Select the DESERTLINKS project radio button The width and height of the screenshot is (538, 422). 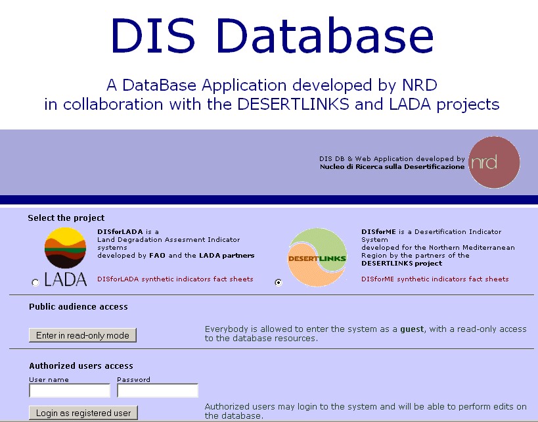click(279, 282)
